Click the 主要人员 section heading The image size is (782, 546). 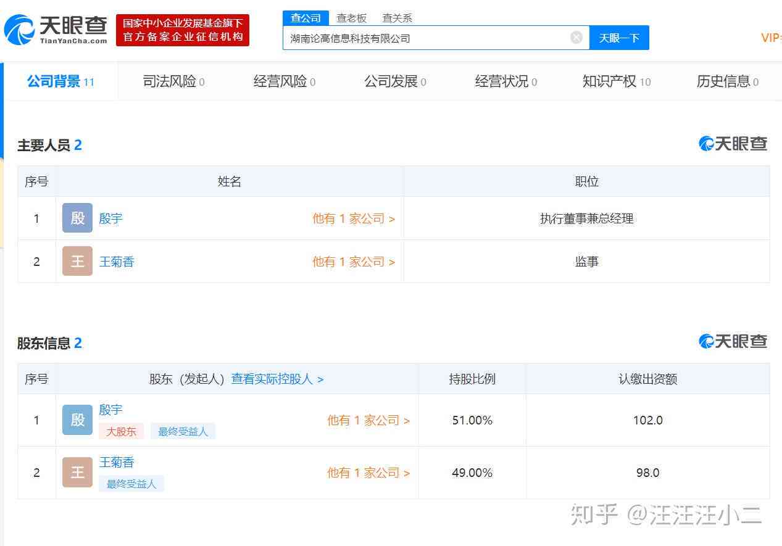point(49,146)
